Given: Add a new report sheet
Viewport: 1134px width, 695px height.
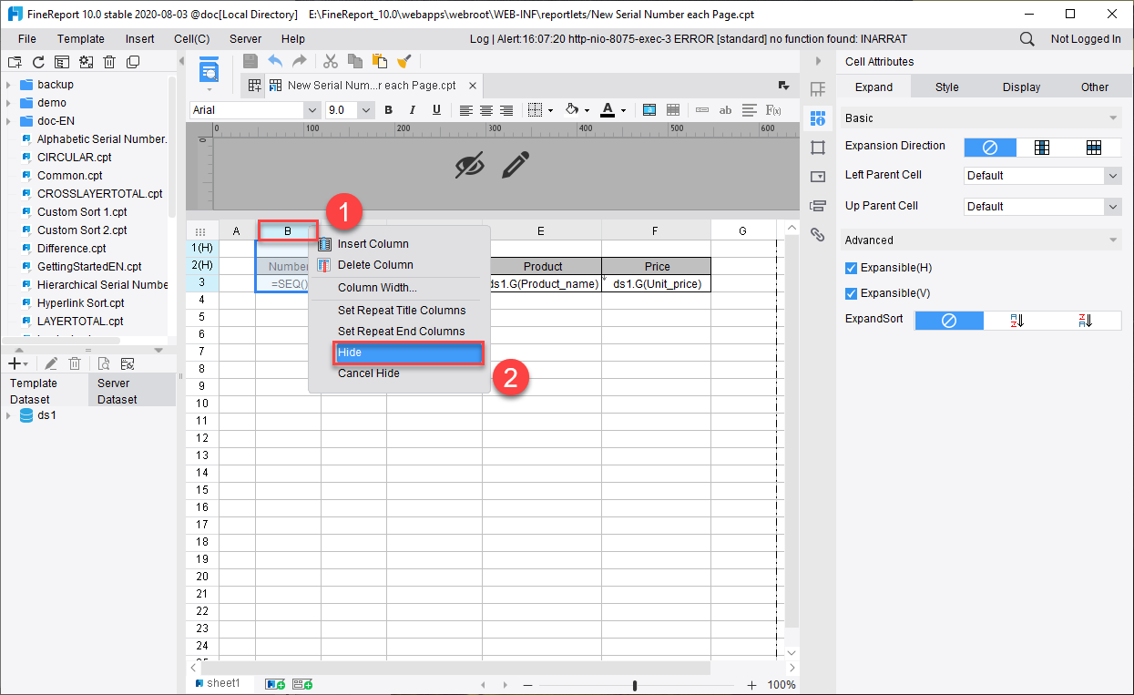Looking at the screenshot, I should 275,684.
